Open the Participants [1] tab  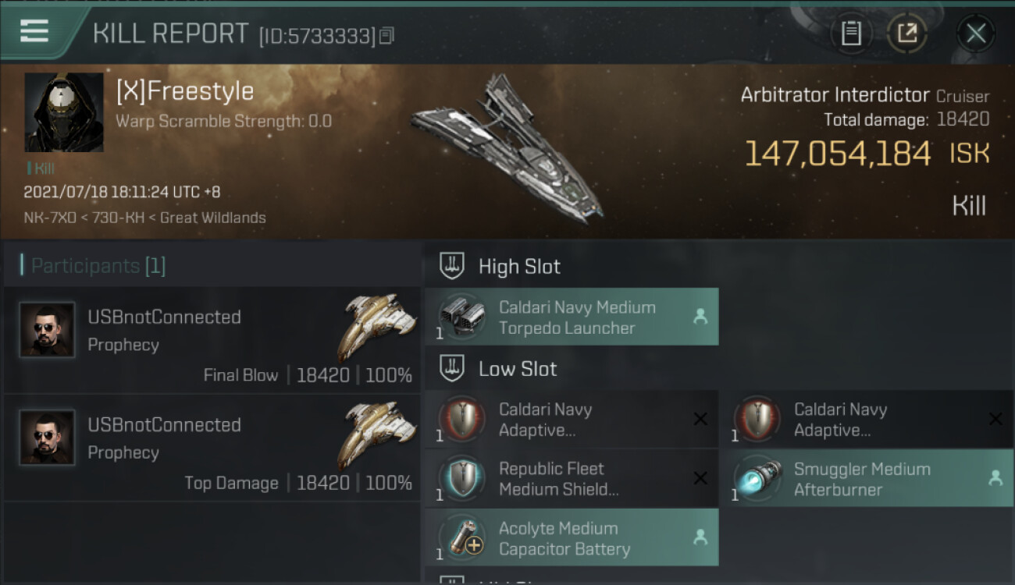coord(98,266)
